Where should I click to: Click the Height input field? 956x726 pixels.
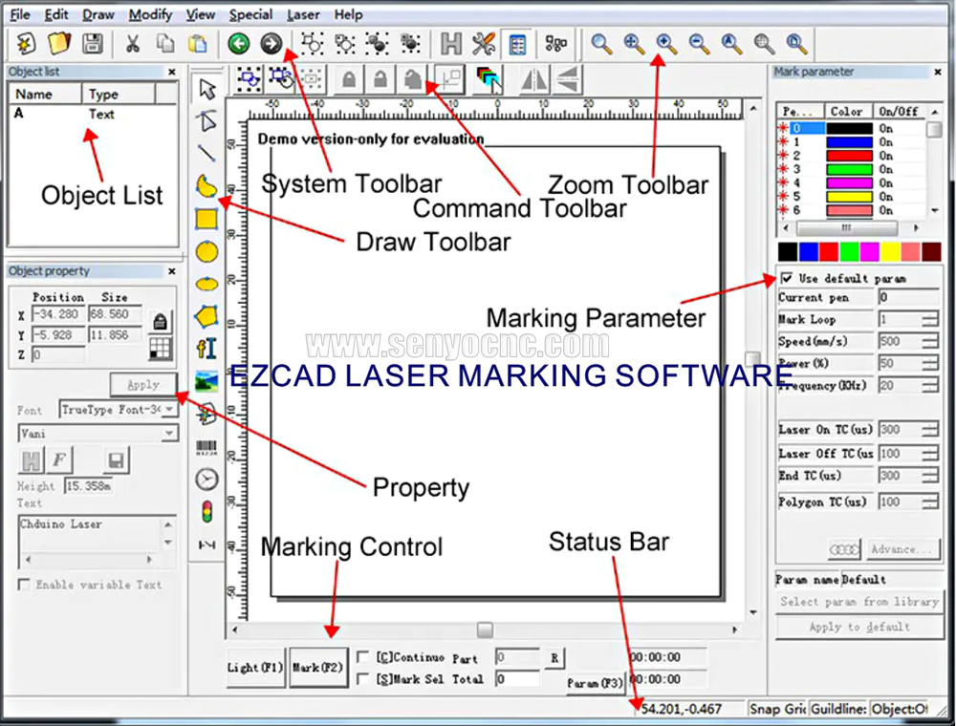[x=88, y=486]
